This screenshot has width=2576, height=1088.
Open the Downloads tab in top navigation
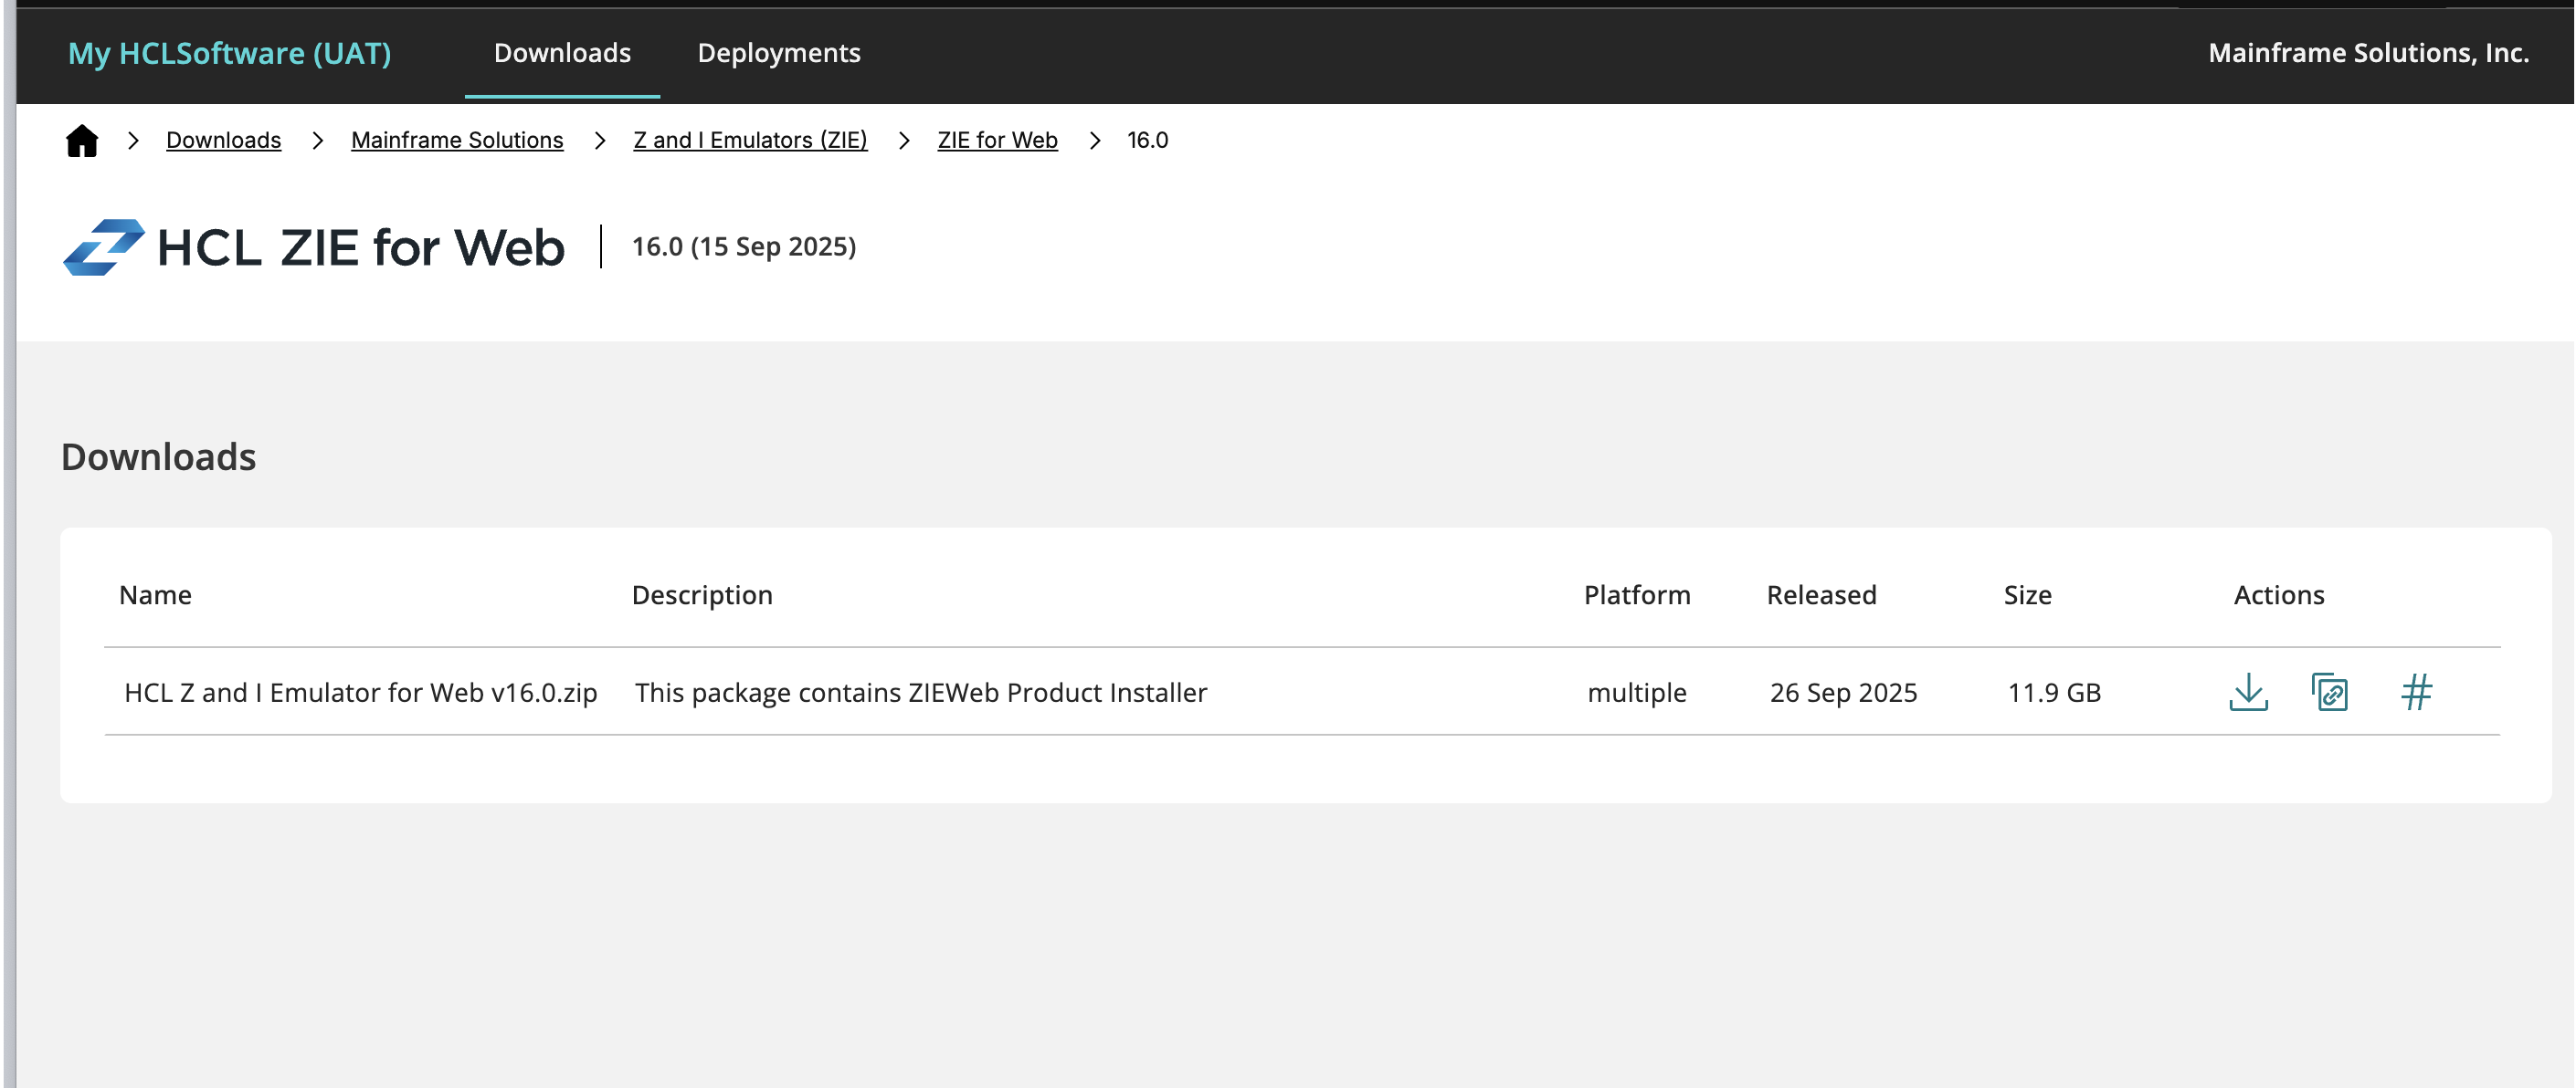click(562, 53)
